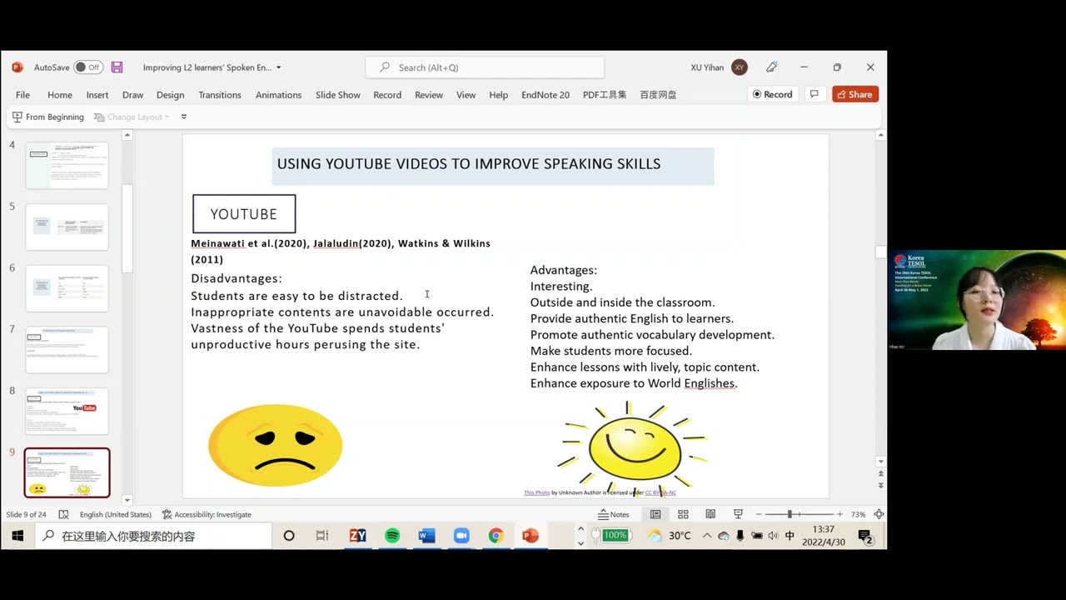This screenshot has width=1066, height=600.
Task: Click the pen-with-sparkle icon beside the account avatar
Action: (772, 67)
